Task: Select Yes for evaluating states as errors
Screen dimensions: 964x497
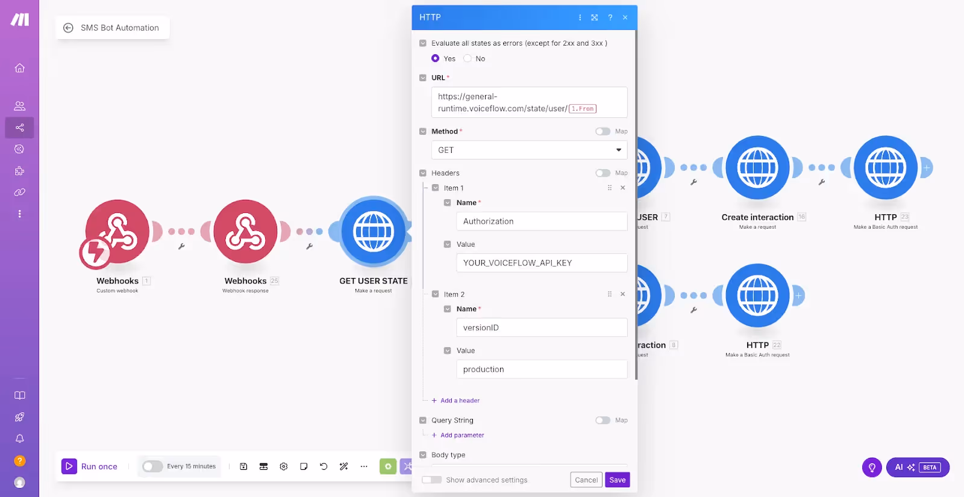Action: [435, 58]
